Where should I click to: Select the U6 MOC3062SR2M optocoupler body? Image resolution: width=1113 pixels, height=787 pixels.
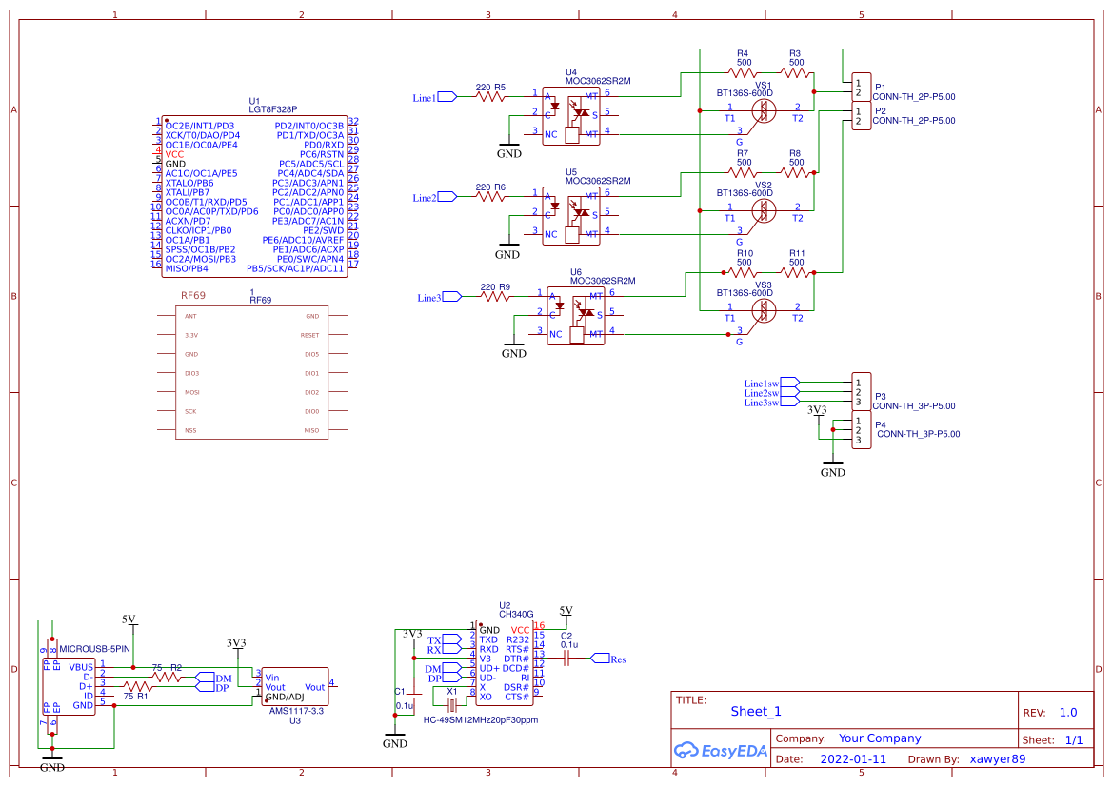point(576,316)
